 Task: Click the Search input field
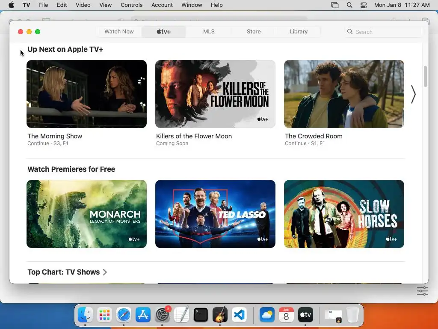[384, 32]
